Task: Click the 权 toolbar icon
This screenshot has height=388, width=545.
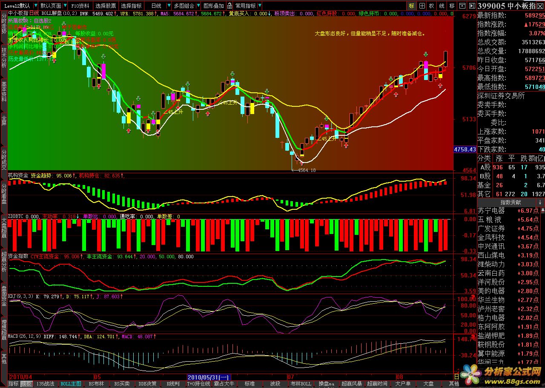Action: coord(432,6)
